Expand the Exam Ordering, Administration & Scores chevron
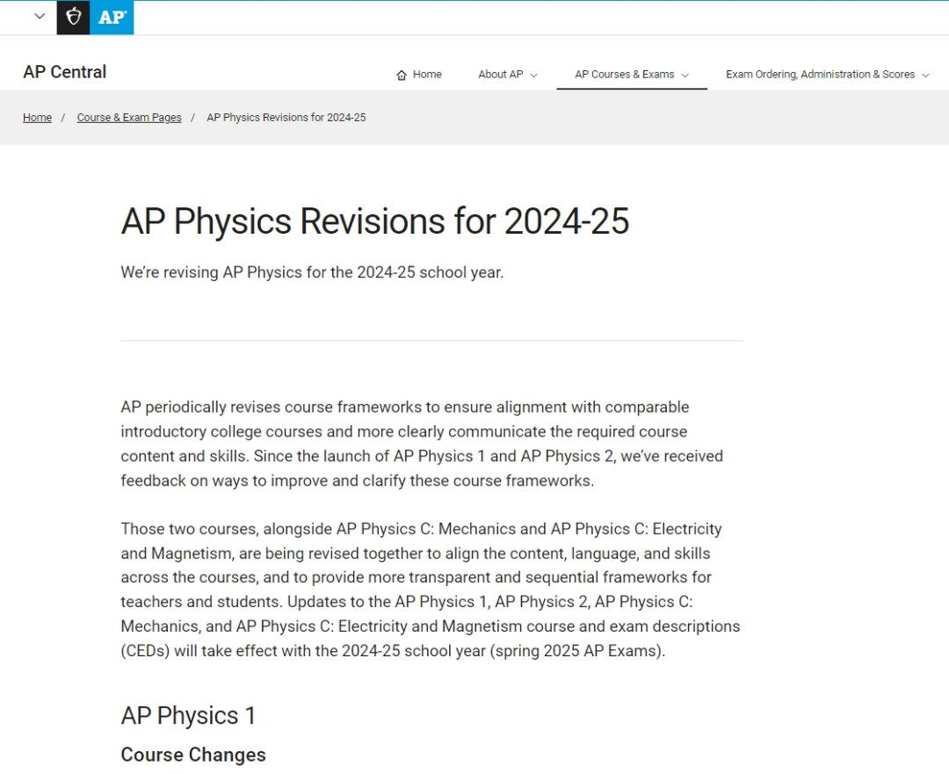Image resolution: width=949 pixels, height=774 pixels. click(x=925, y=76)
